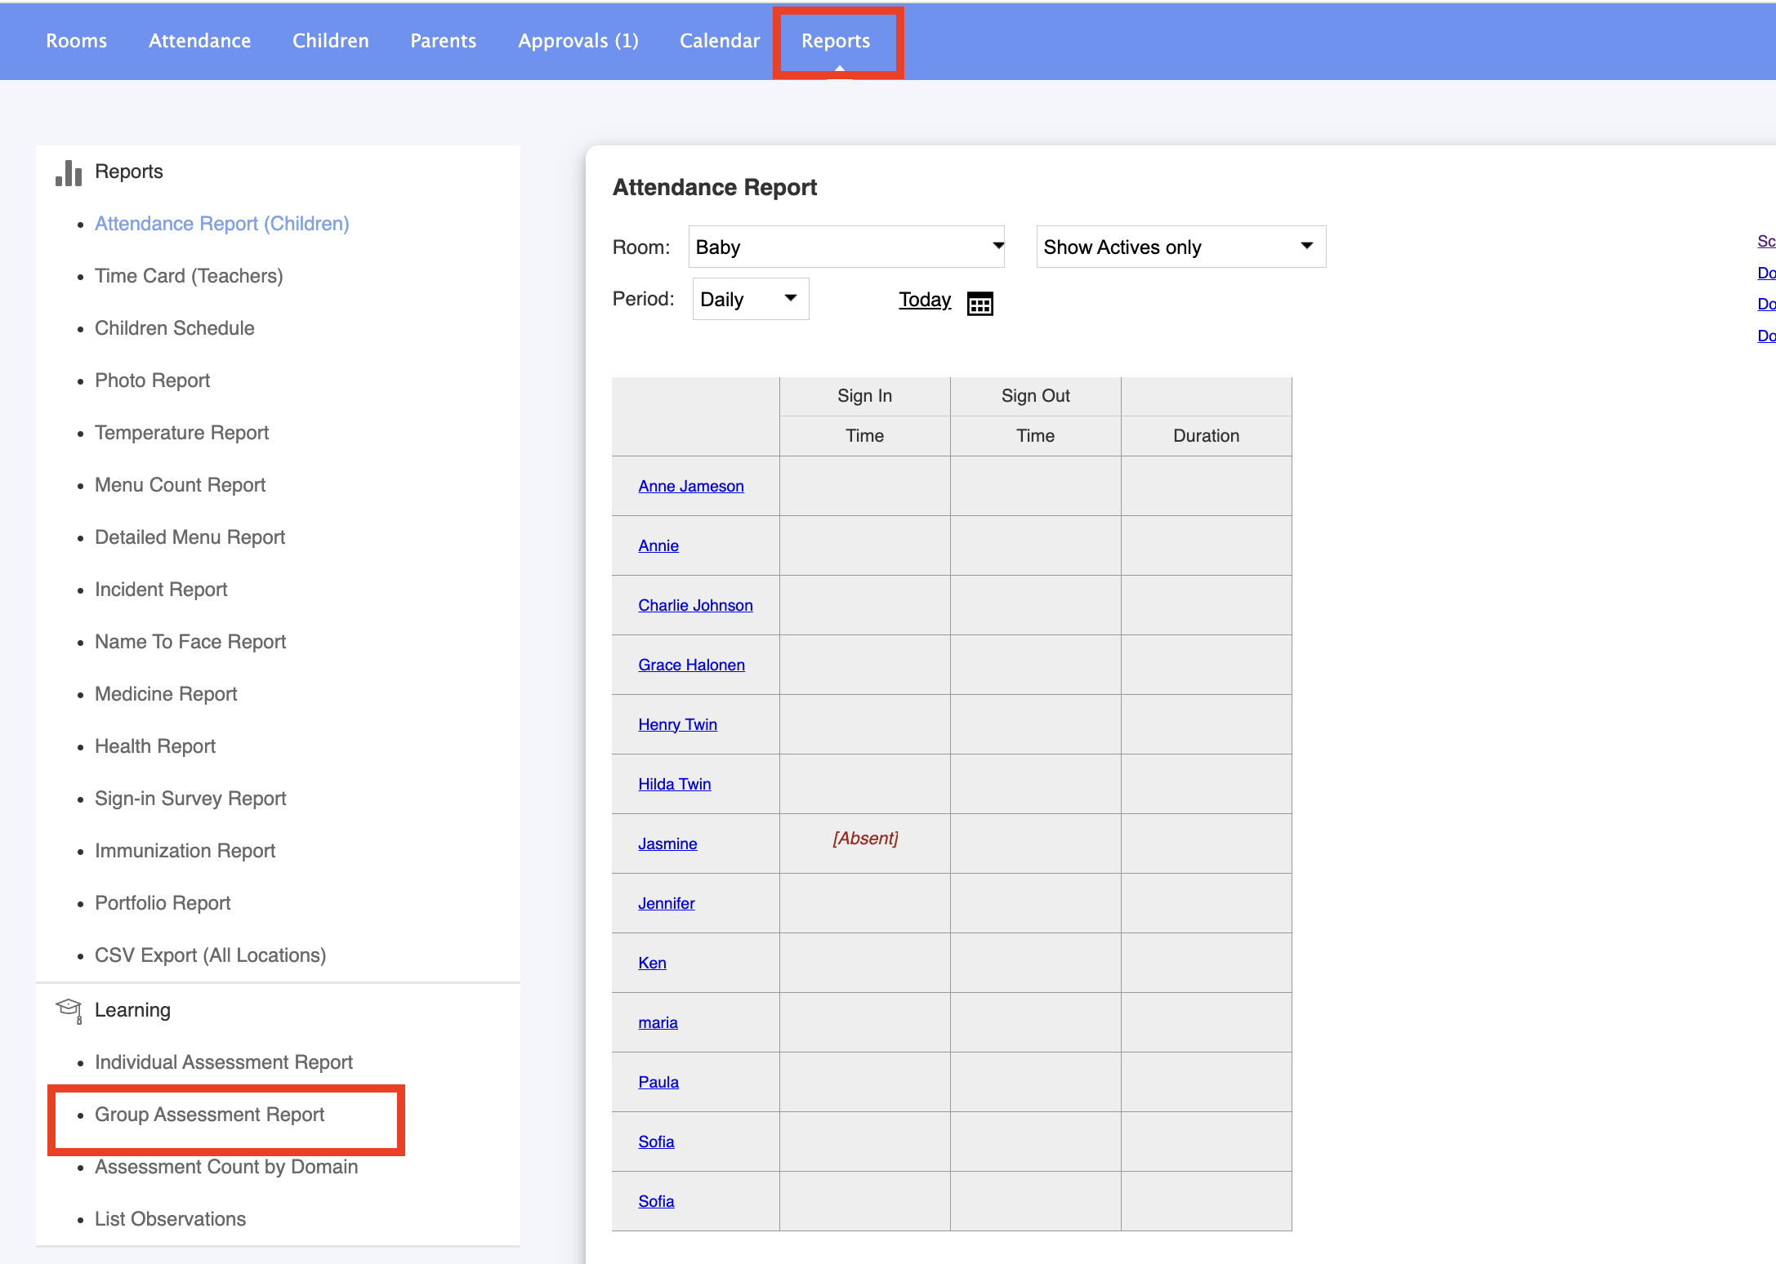This screenshot has width=1776, height=1264.
Task: Open the Immunization Report
Action: coord(185,851)
